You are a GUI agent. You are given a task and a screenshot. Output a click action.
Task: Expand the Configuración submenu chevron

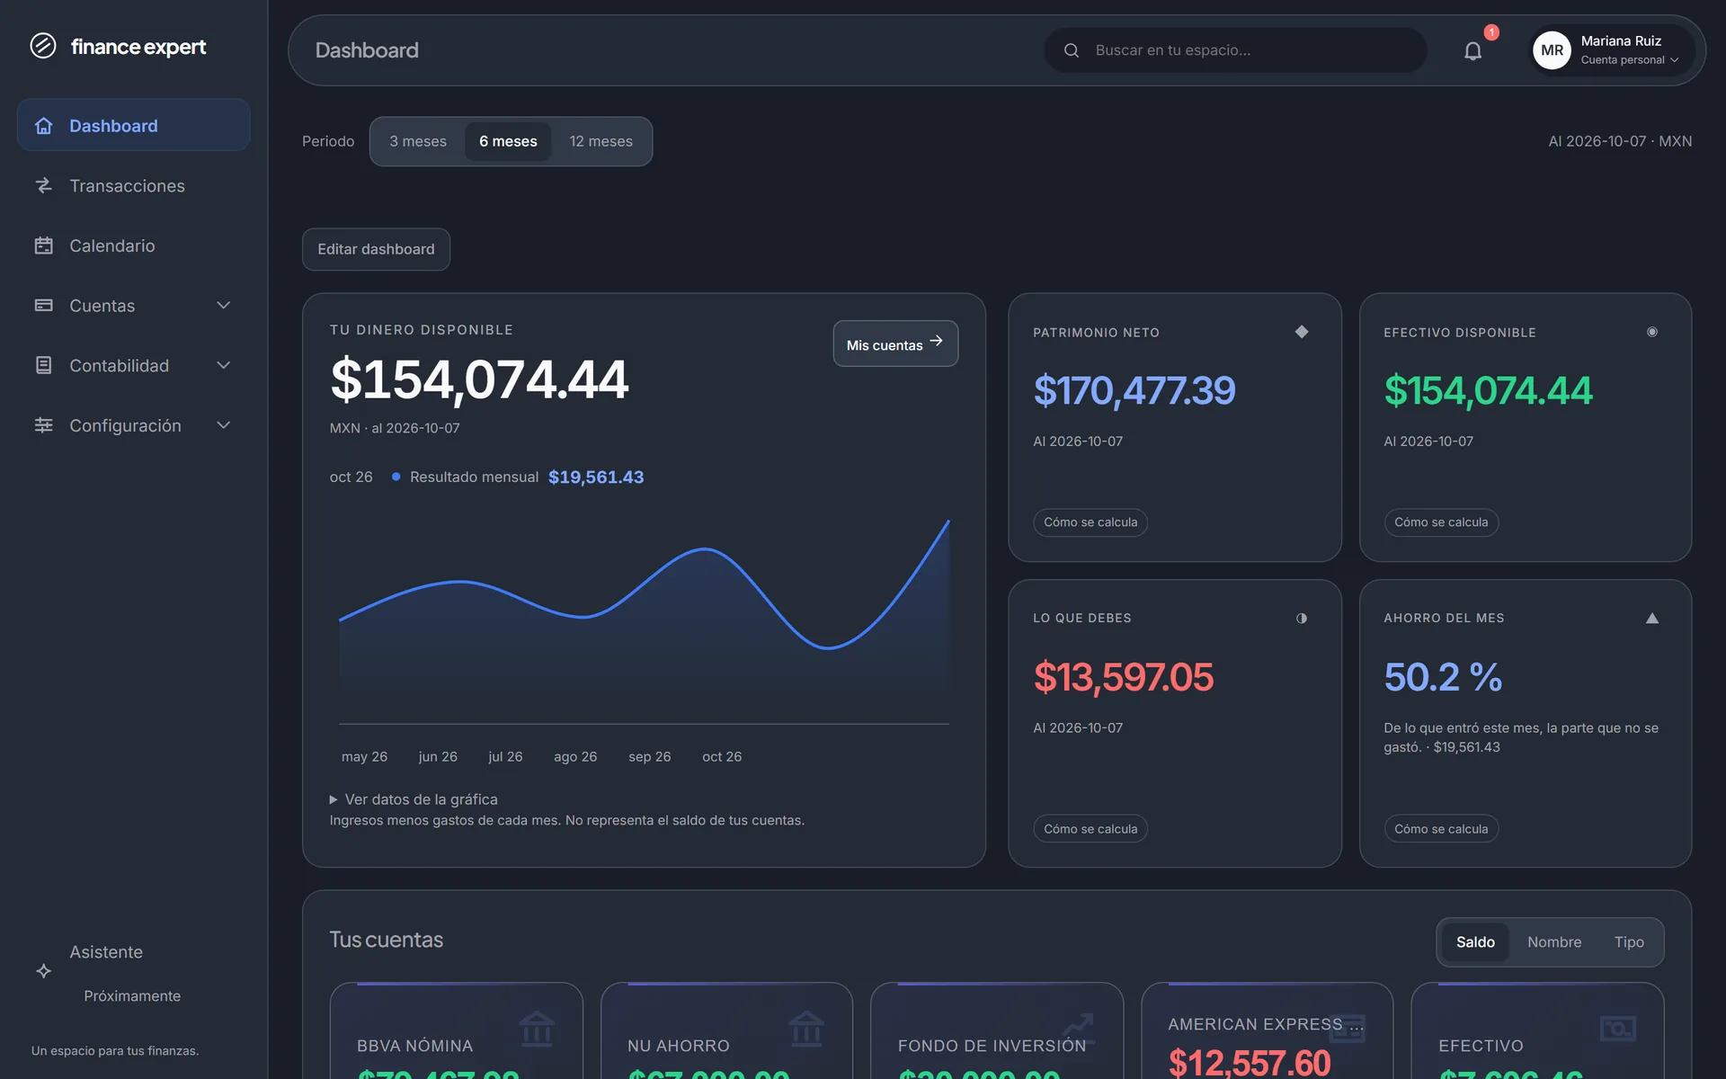pos(224,425)
